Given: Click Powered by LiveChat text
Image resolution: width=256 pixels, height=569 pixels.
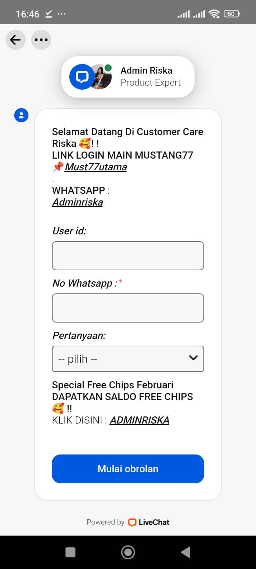Looking at the screenshot, I should tap(105, 522).
